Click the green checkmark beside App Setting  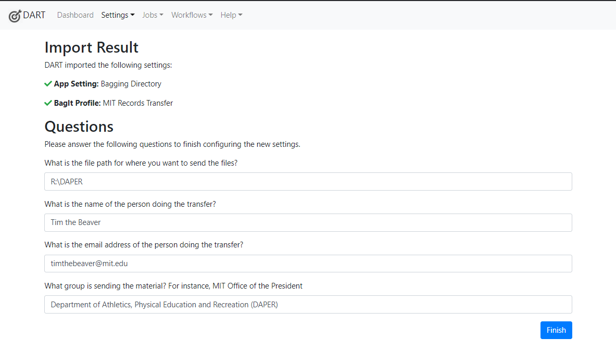point(48,84)
